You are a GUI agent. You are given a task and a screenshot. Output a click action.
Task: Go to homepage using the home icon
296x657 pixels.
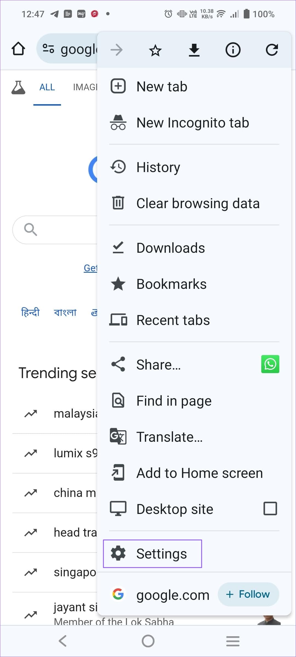click(x=18, y=48)
